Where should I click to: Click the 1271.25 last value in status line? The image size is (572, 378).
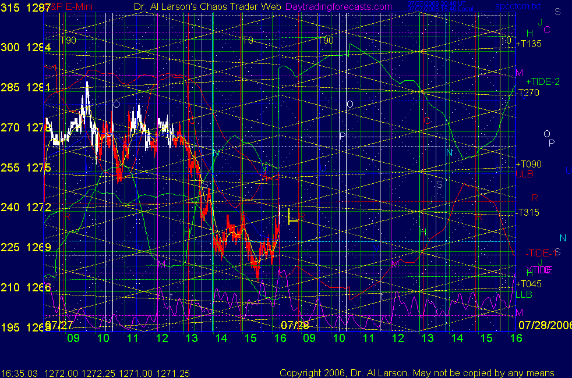[x=173, y=373]
